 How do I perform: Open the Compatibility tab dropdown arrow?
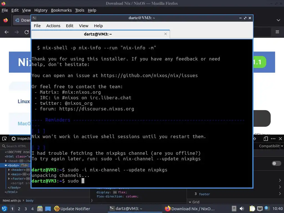pos(282,146)
